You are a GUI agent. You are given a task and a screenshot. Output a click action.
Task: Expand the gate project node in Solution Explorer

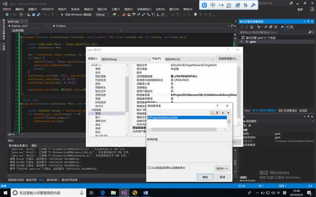(242, 42)
